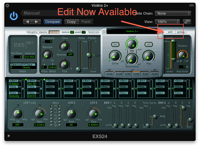The height and width of the screenshot is (147, 200).
Task: Select the BP 12dB filter tab
Action: (x=155, y=74)
